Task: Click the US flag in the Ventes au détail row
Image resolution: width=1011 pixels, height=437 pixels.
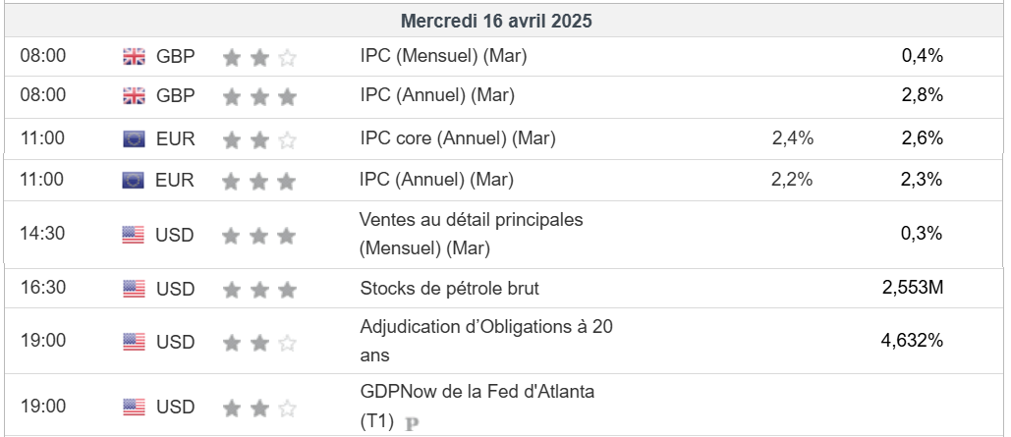Action: point(134,235)
